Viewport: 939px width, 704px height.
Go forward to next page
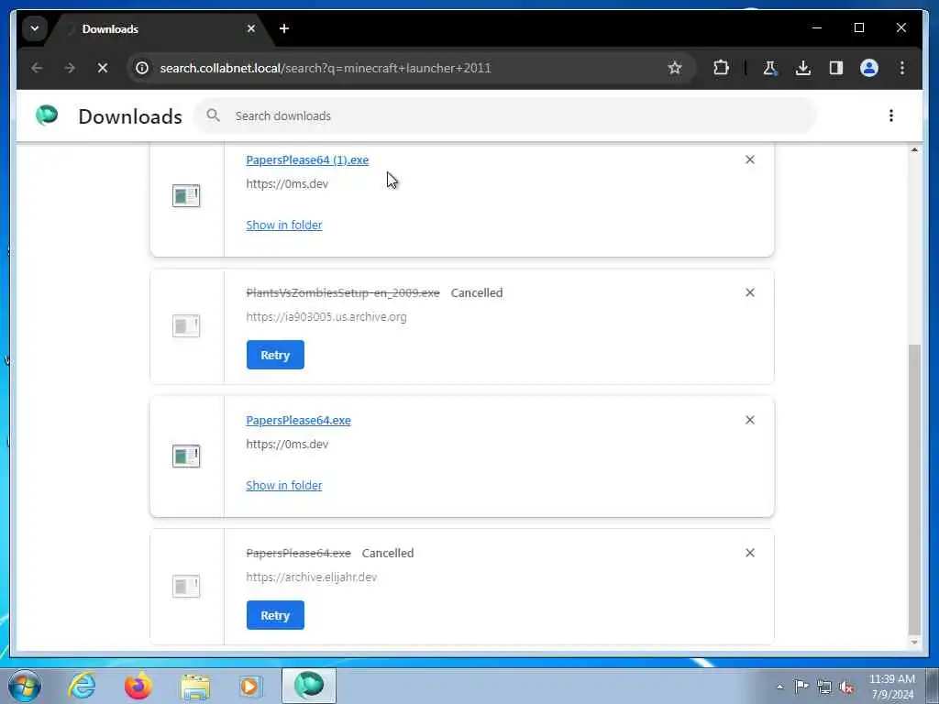70,68
